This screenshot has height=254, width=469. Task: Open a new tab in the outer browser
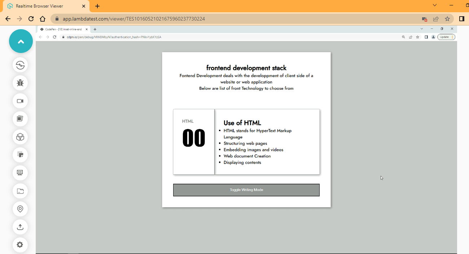pyautogui.click(x=97, y=6)
